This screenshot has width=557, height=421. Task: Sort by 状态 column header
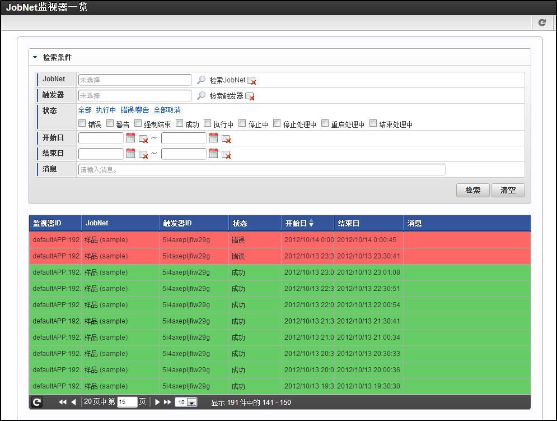pyautogui.click(x=255, y=223)
